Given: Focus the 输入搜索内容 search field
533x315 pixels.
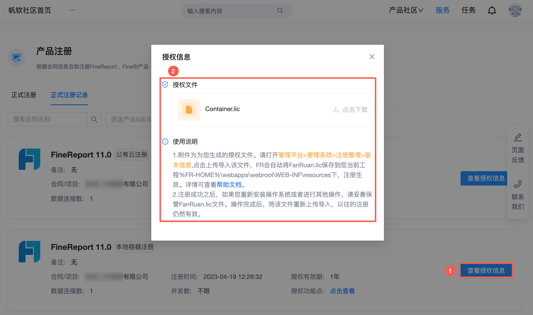Looking at the screenshot, I should [237, 11].
